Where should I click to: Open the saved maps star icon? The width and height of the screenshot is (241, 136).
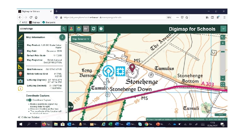coord(20,52)
